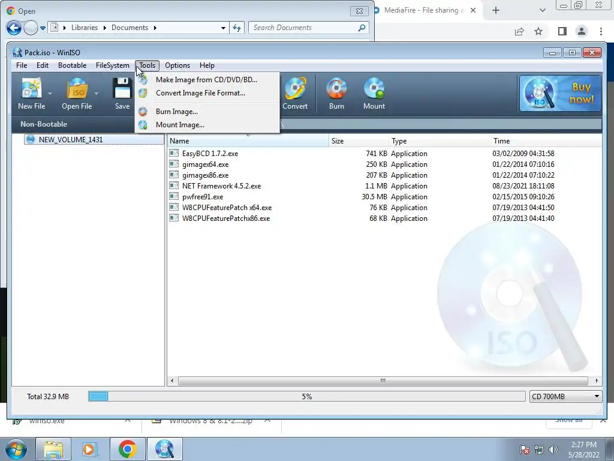This screenshot has width=614, height=461.
Task: Select the file gimagex86.exe
Action: [205, 175]
